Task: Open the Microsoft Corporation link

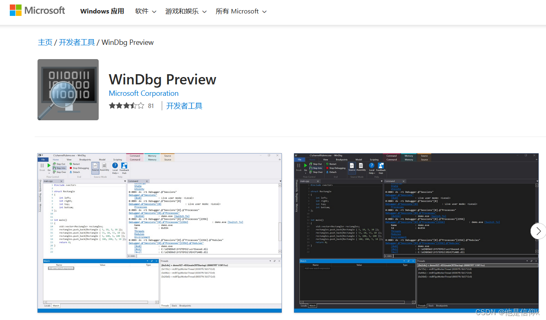Action: [144, 93]
